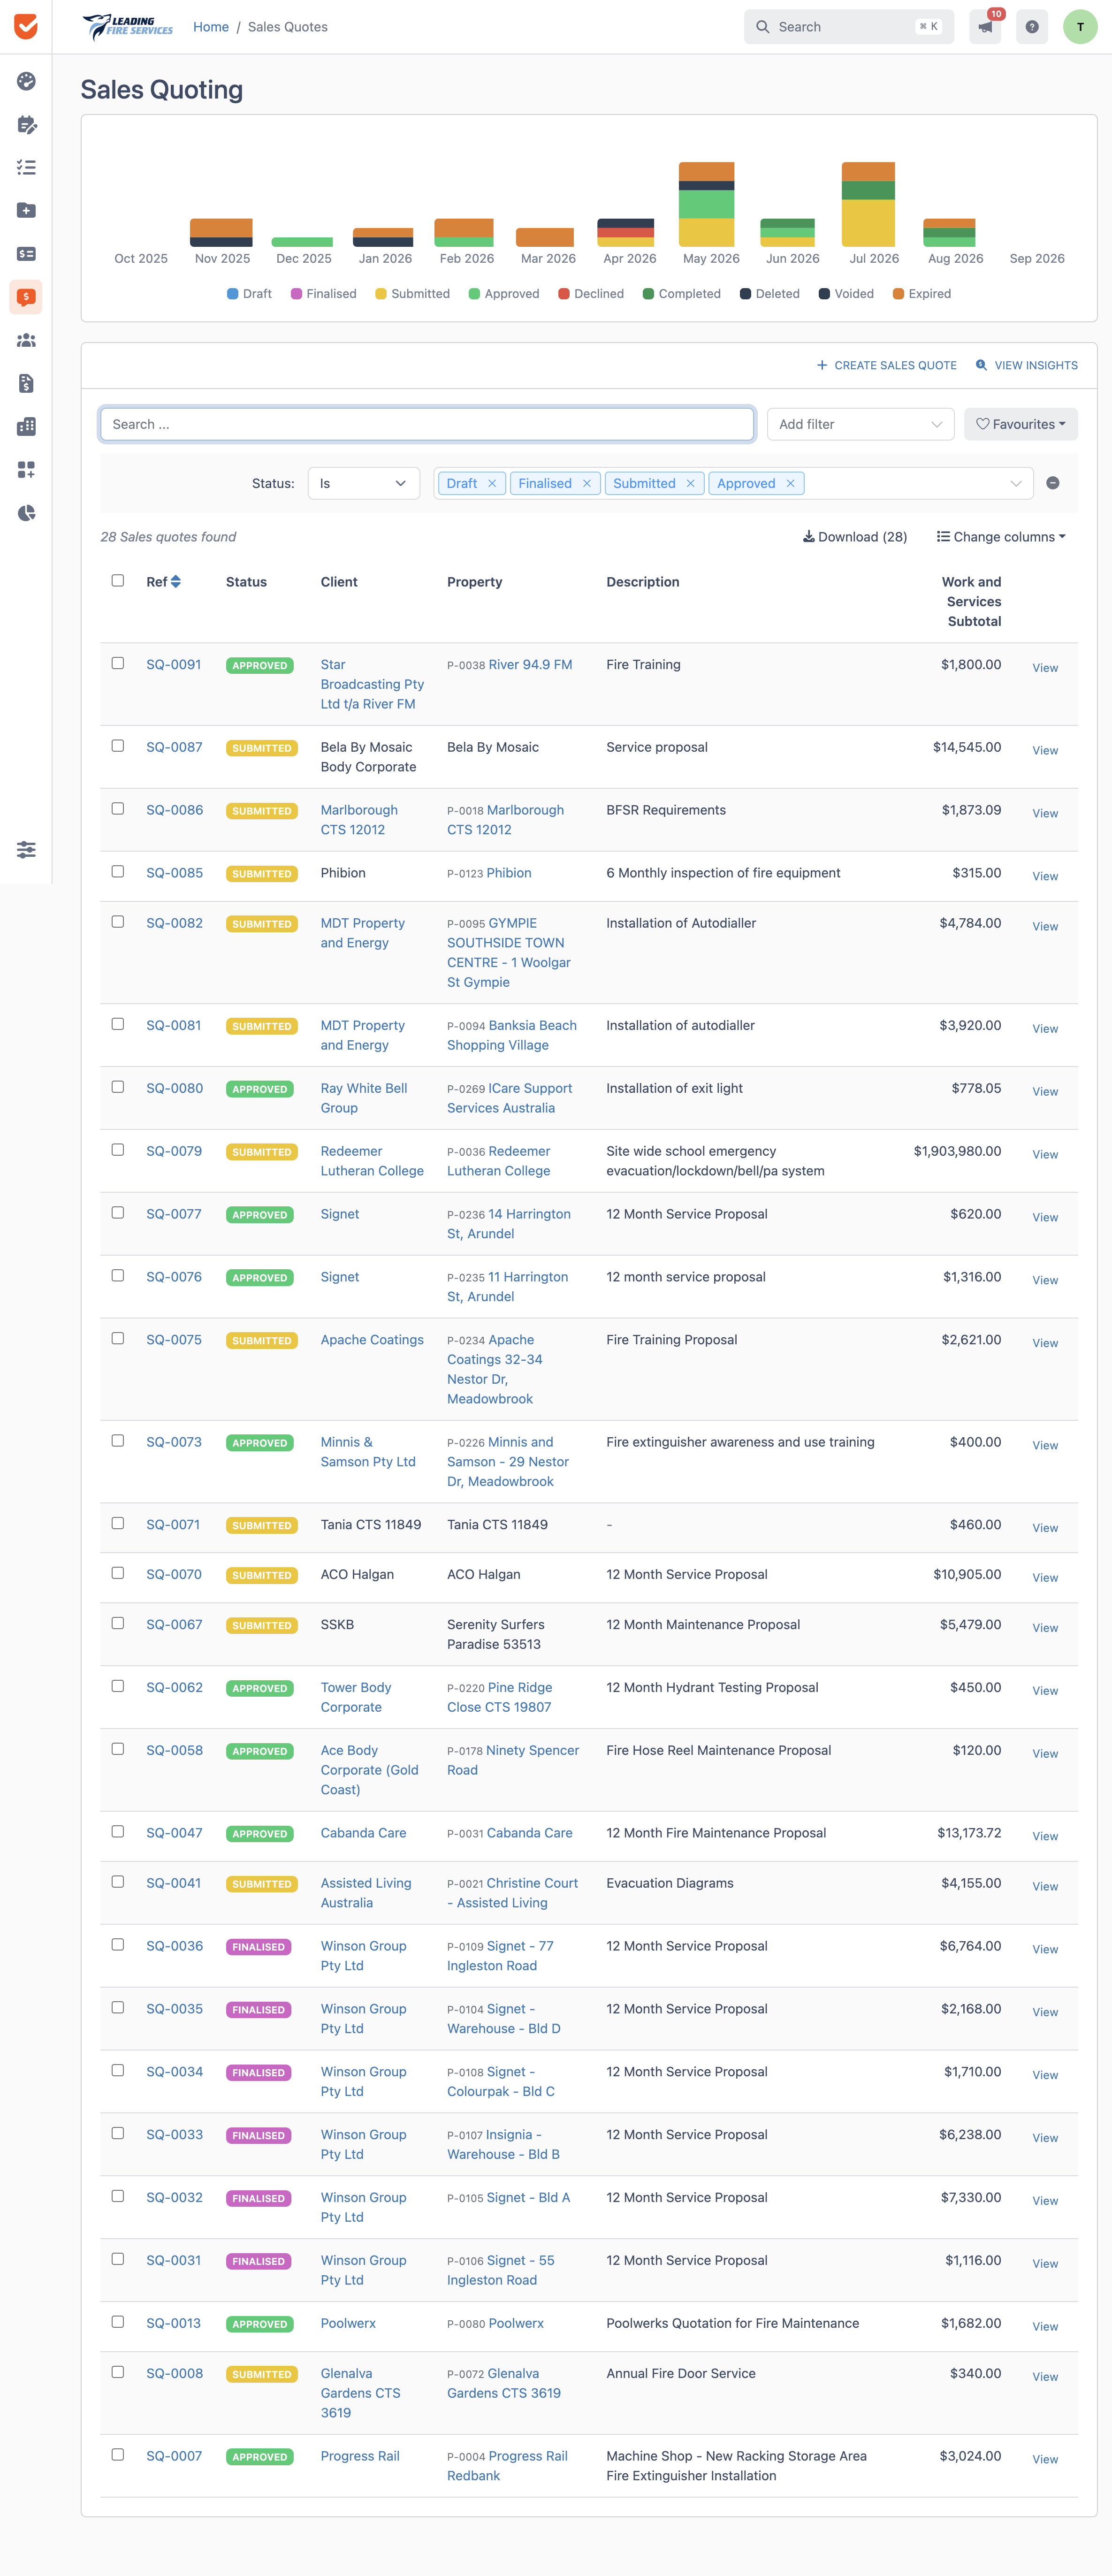Open the invoice document sidebar icon
This screenshot has height=2576, width=1112.
coord(26,383)
